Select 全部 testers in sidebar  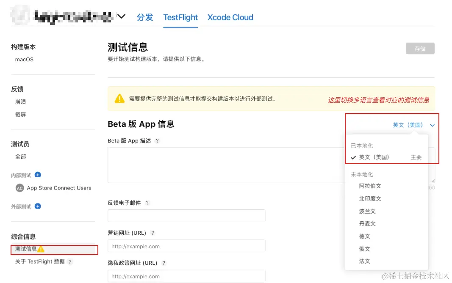(x=20, y=157)
